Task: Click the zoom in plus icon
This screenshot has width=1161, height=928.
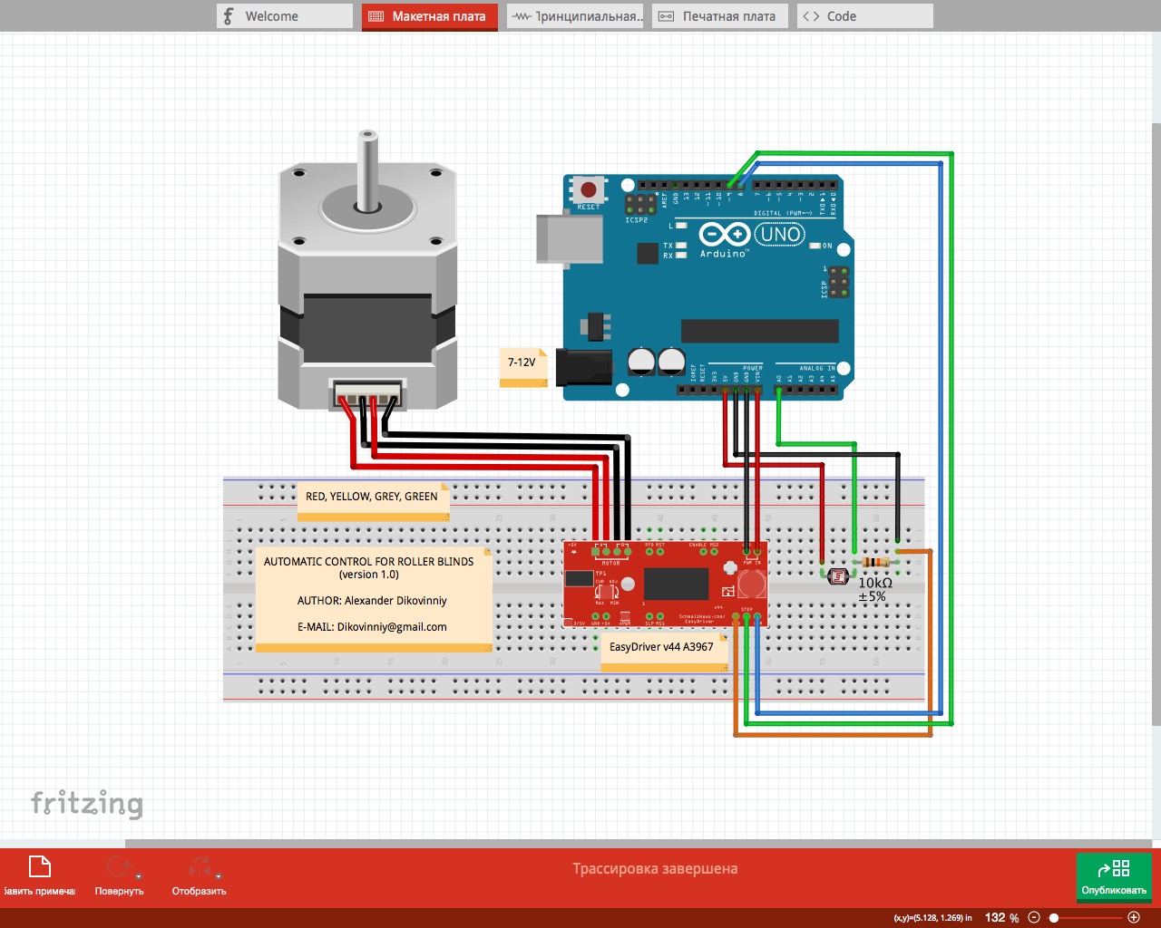Action: [x=1133, y=917]
